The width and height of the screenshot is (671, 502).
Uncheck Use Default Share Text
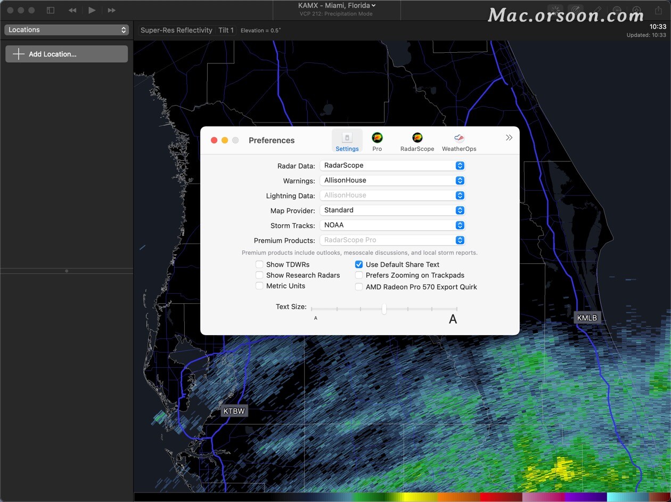(x=359, y=264)
